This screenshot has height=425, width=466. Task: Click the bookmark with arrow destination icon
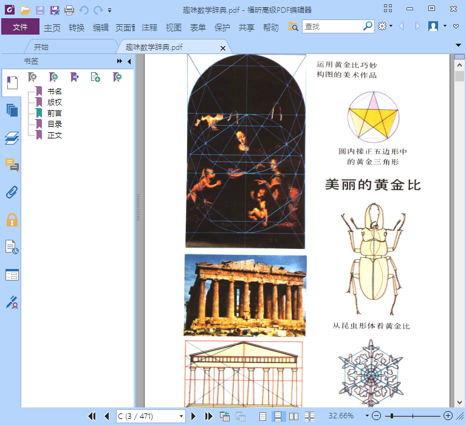pyautogui.click(x=74, y=77)
